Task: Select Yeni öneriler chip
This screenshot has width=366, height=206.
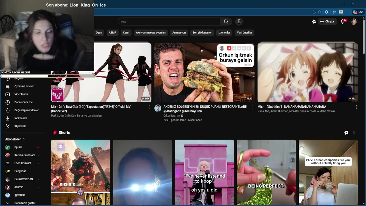Action: click(x=244, y=33)
